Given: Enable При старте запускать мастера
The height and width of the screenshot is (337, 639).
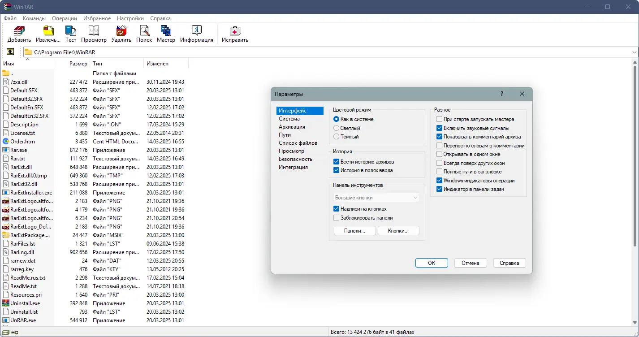Looking at the screenshot, I should 440,119.
